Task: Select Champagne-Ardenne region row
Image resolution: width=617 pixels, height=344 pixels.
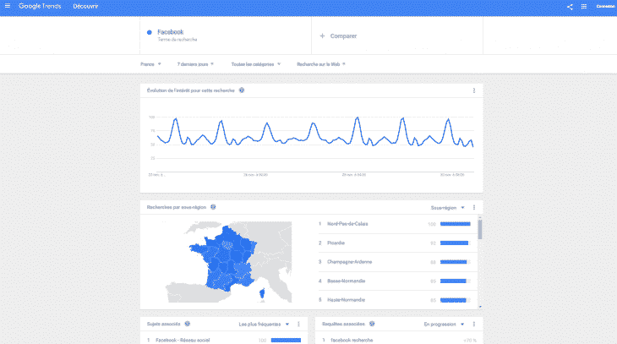Action: [x=397, y=262]
